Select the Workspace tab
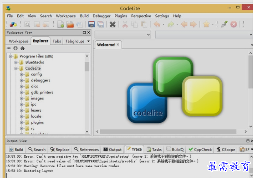This screenshot has height=178, width=253. point(18,41)
